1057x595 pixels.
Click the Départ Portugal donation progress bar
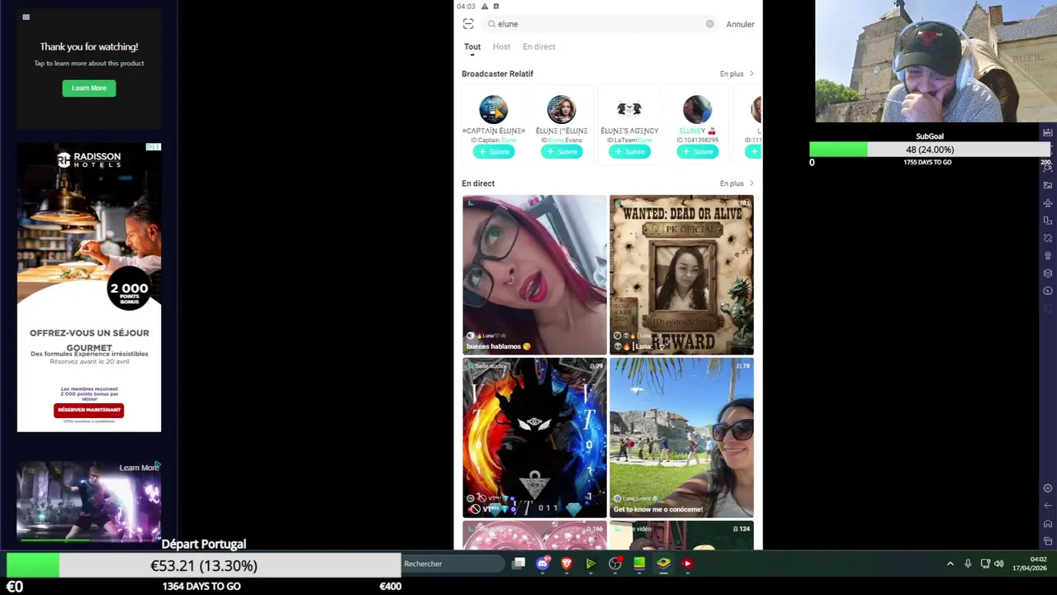tap(204, 565)
